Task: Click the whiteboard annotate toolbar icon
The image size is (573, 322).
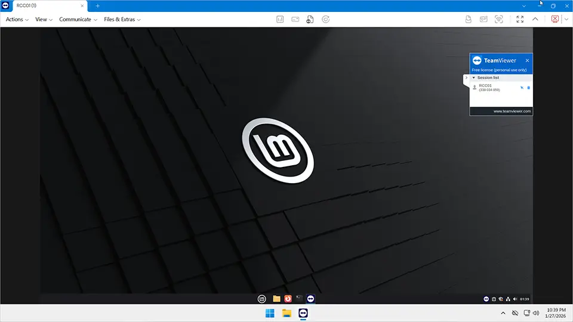Action: pos(483,19)
